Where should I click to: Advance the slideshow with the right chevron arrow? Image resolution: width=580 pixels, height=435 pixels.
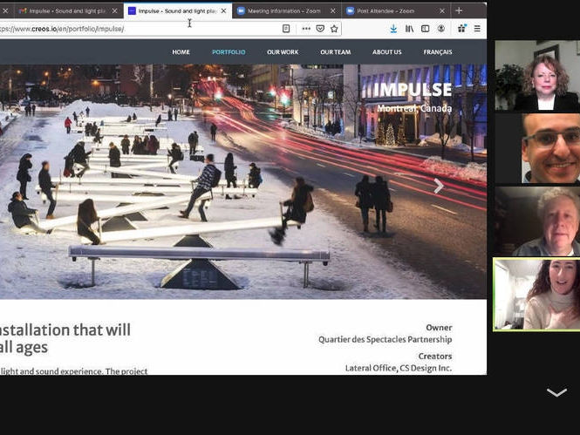439,186
